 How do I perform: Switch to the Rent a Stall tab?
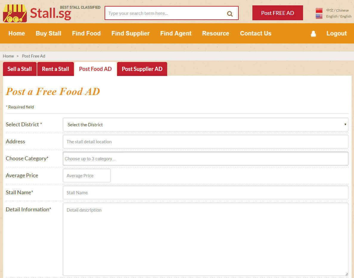pyautogui.click(x=55, y=69)
